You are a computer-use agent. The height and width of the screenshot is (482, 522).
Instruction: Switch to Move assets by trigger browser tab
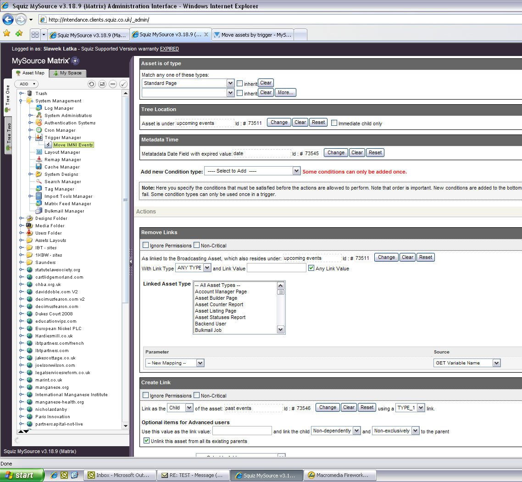pyautogui.click(x=253, y=34)
